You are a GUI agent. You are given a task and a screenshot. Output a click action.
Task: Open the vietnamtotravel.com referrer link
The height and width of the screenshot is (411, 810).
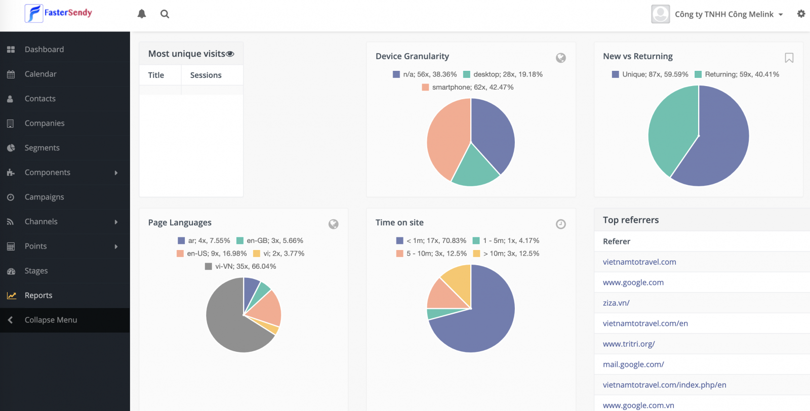[639, 262]
